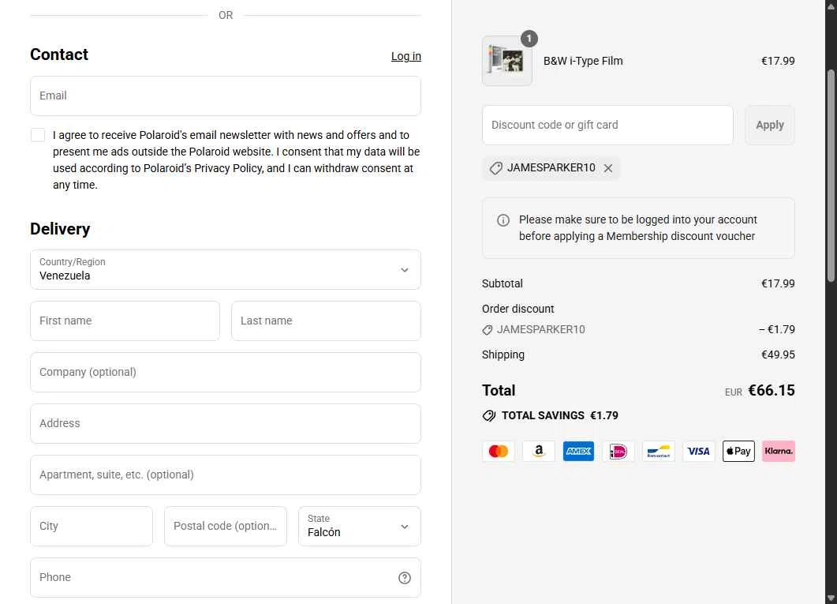Focus the Postal code field

[x=226, y=526]
